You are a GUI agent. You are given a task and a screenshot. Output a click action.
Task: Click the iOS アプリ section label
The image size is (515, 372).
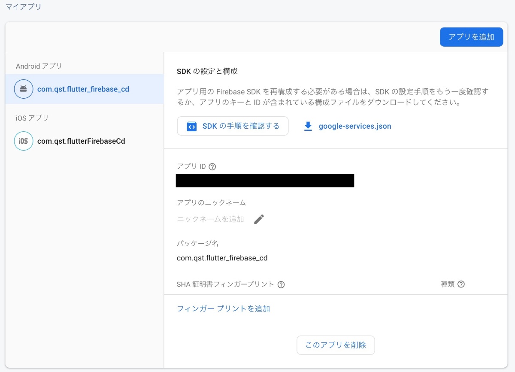point(32,118)
